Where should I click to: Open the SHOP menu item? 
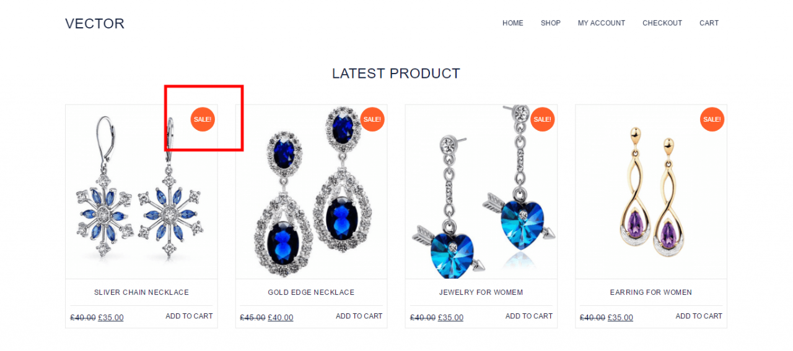pyautogui.click(x=551, y=23)
